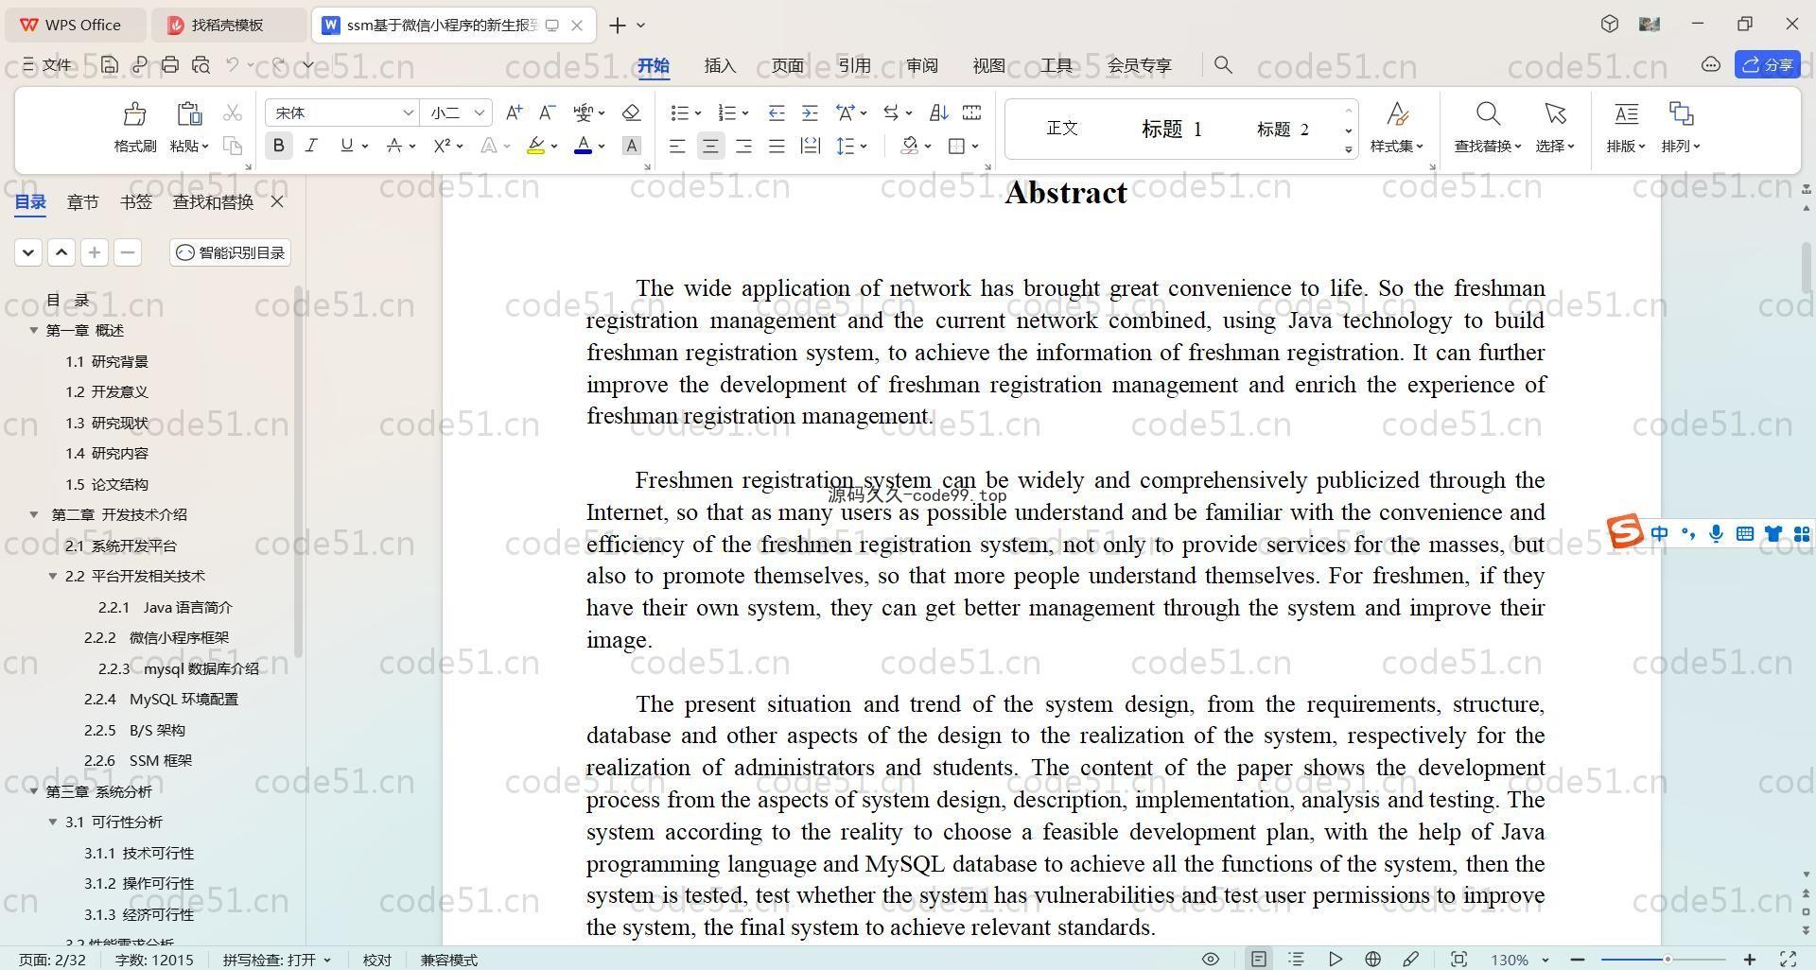This screenshot has width=1816, height=970.
Task: Click the Eye Protection mode icon in status bar
Action: click(x=1210, y=959)
